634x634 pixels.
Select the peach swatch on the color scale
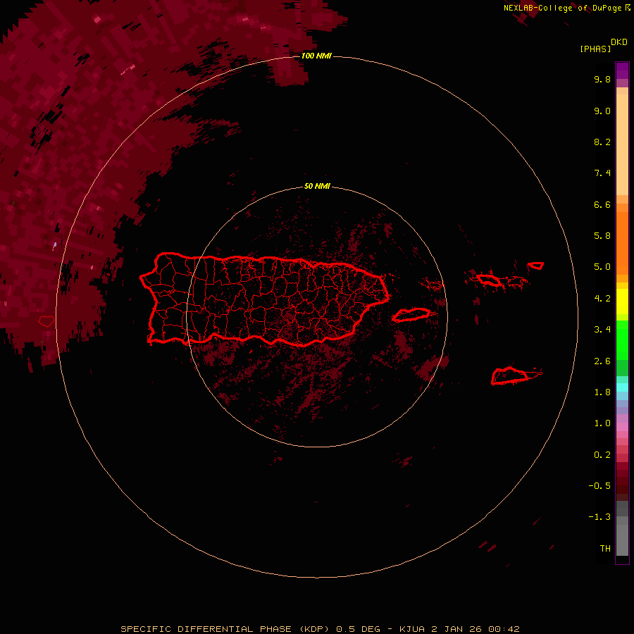point(622,144)
